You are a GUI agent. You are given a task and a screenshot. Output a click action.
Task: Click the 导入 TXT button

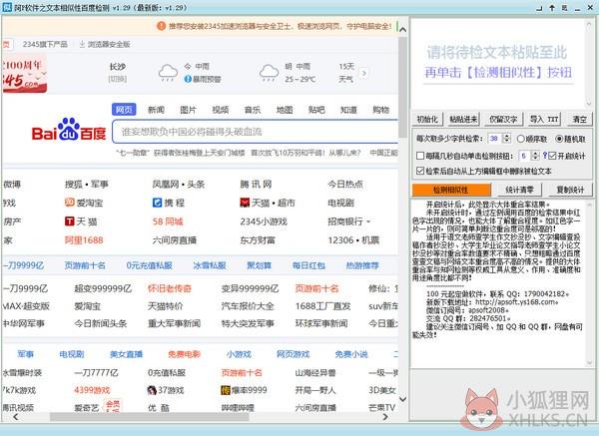[544, 119]
